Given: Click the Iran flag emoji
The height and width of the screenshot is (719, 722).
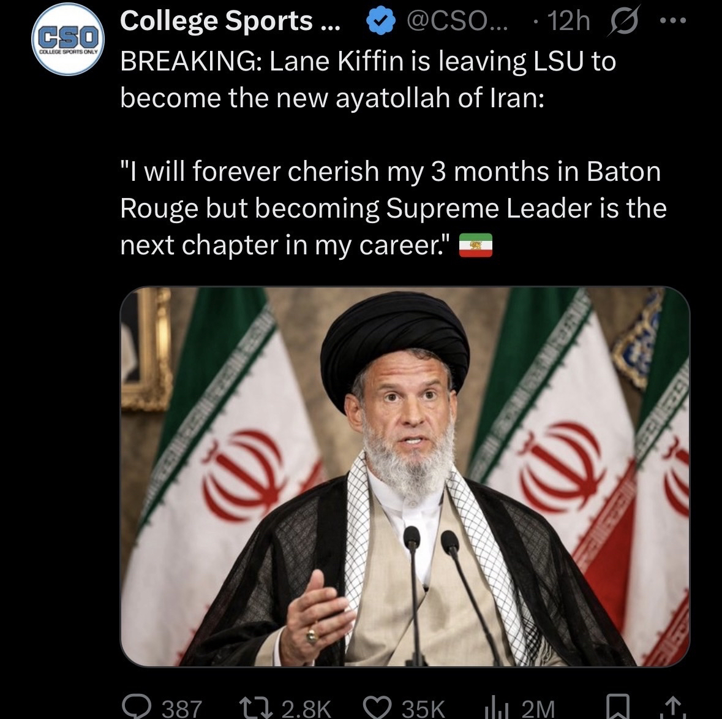Looking at the screenshot, I should tap(476, 245).
